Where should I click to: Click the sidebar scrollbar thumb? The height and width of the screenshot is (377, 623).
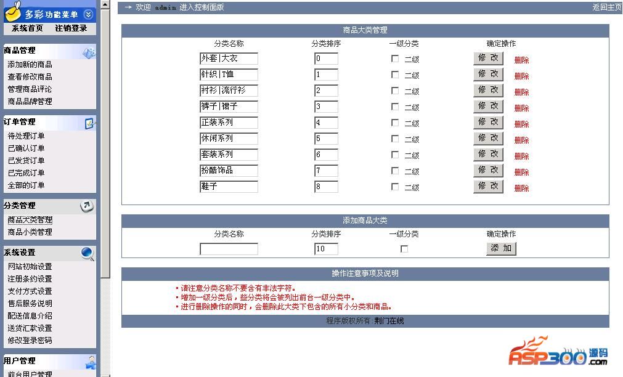(x=105, y=143)
